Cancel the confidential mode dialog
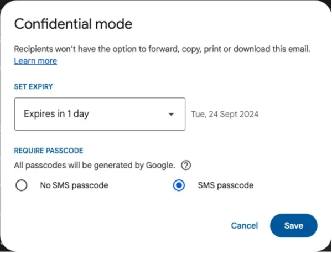Screen dimensions: 332x253 tap(245, 225)
